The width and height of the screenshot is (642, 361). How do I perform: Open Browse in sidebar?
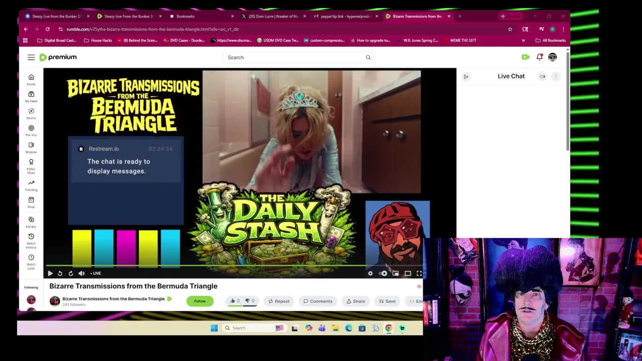click(x=31, y=147)
